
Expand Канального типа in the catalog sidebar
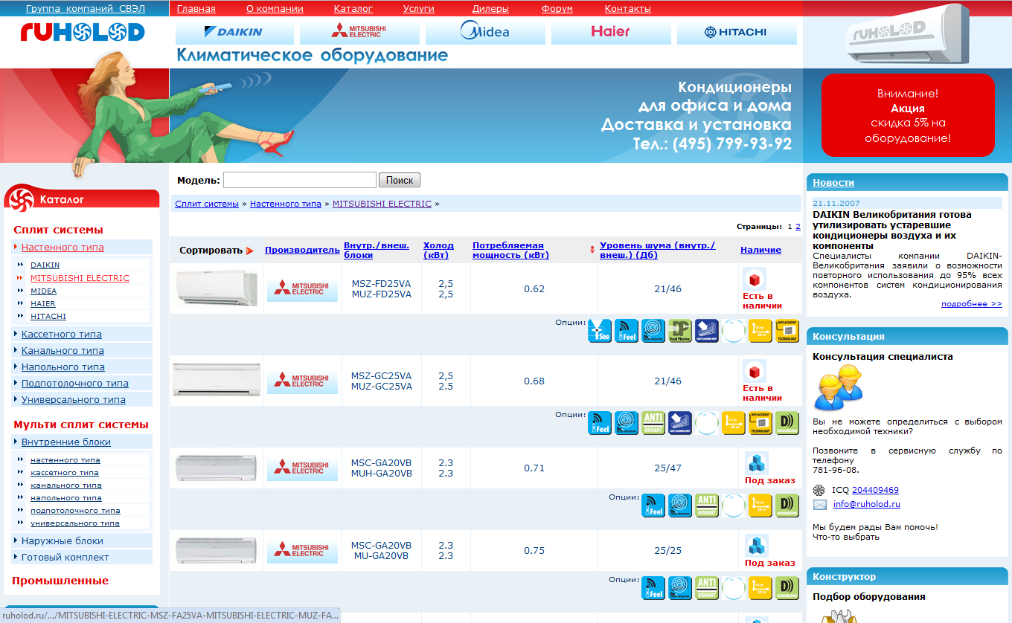63,351
